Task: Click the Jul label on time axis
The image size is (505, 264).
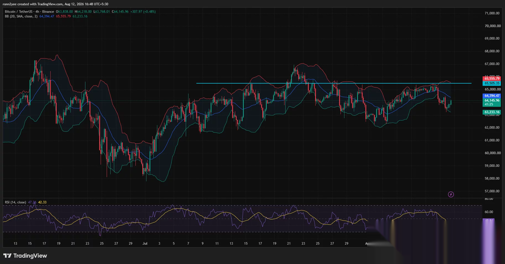Action: coord(145,244)
